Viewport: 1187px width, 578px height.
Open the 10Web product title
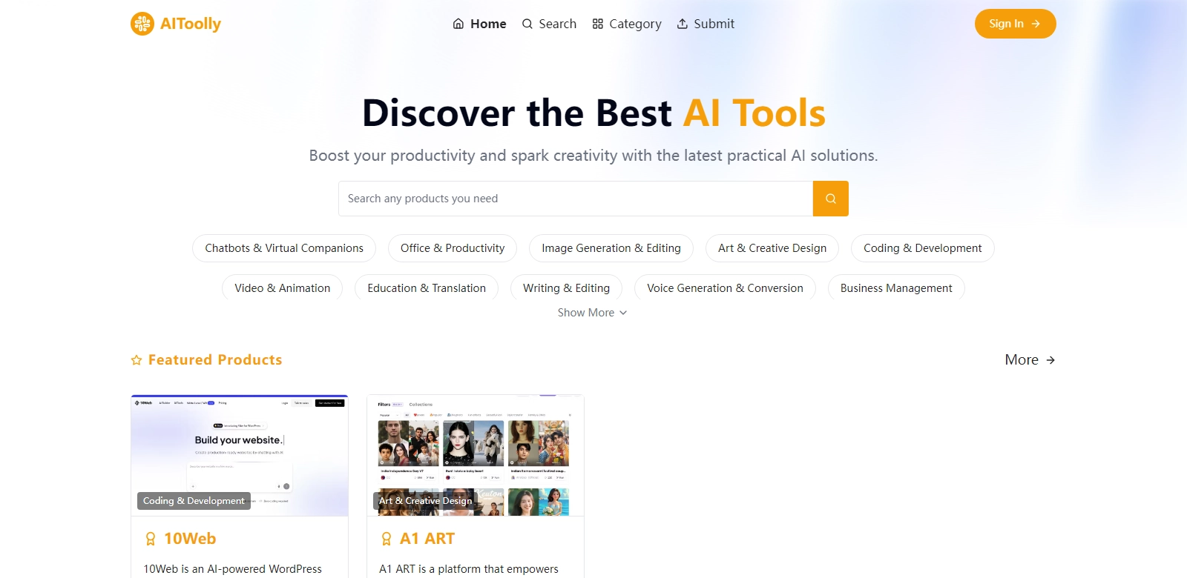pyautogui.click(x=190, y=539)
